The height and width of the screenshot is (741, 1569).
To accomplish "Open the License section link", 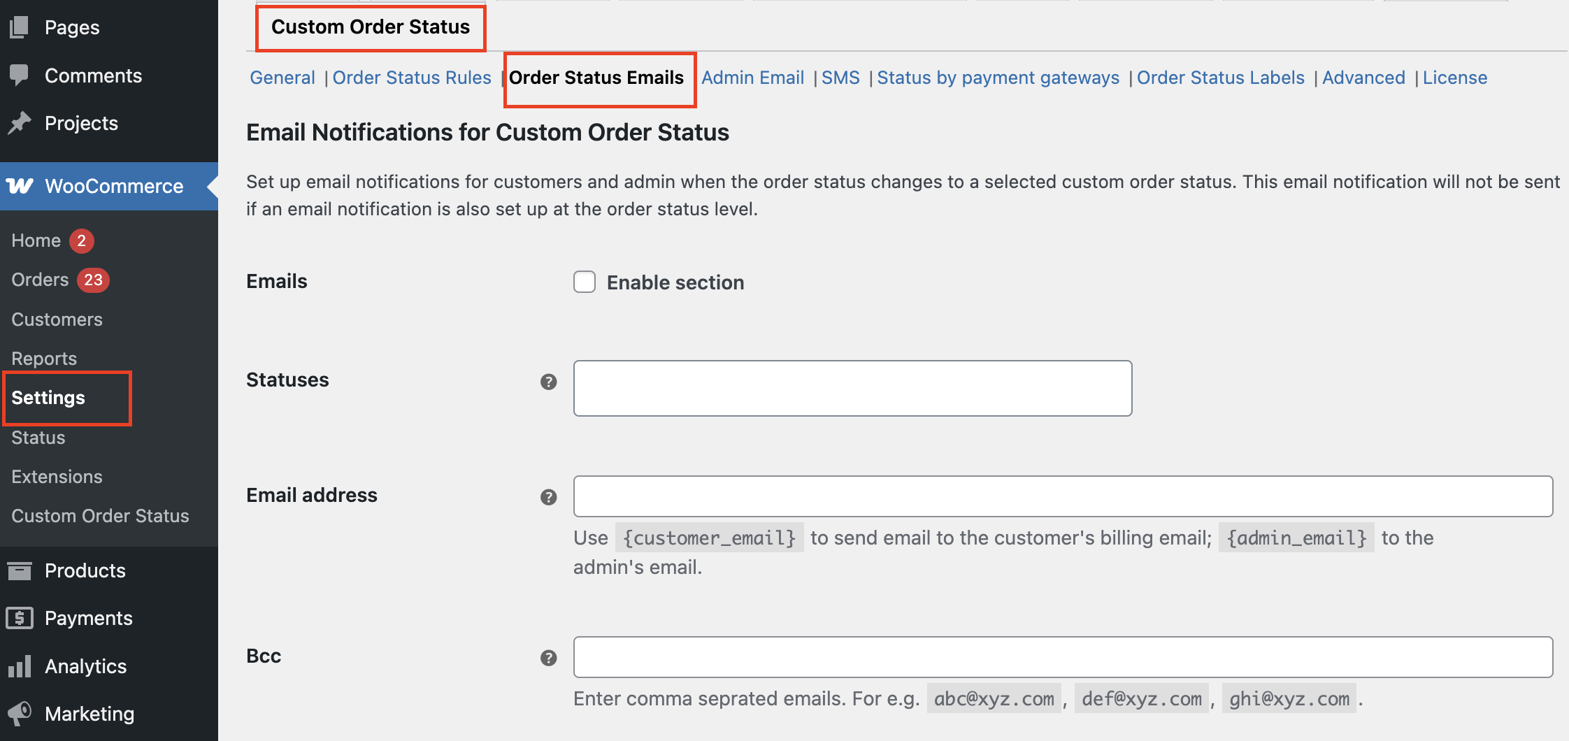I will pos(1455,78).
